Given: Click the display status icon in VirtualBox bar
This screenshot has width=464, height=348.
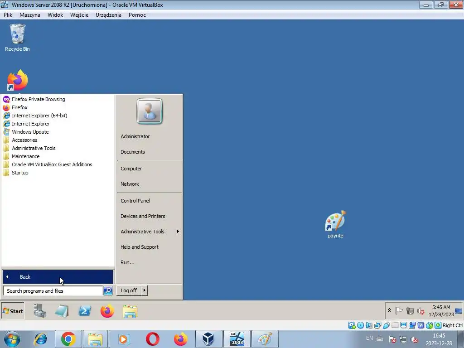Looking at the screenshot, I should (403, 325).
